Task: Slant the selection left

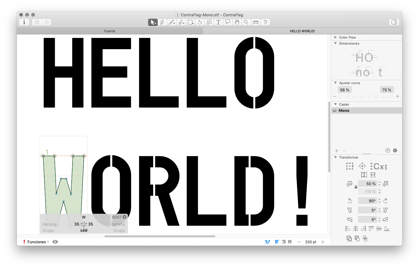Action: (x=350, y=210)
